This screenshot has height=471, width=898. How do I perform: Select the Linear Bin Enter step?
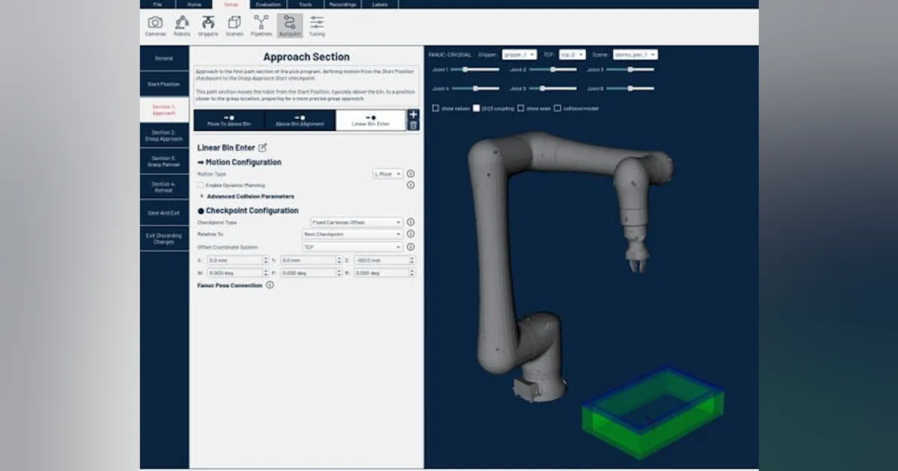[x=370, y=120]
